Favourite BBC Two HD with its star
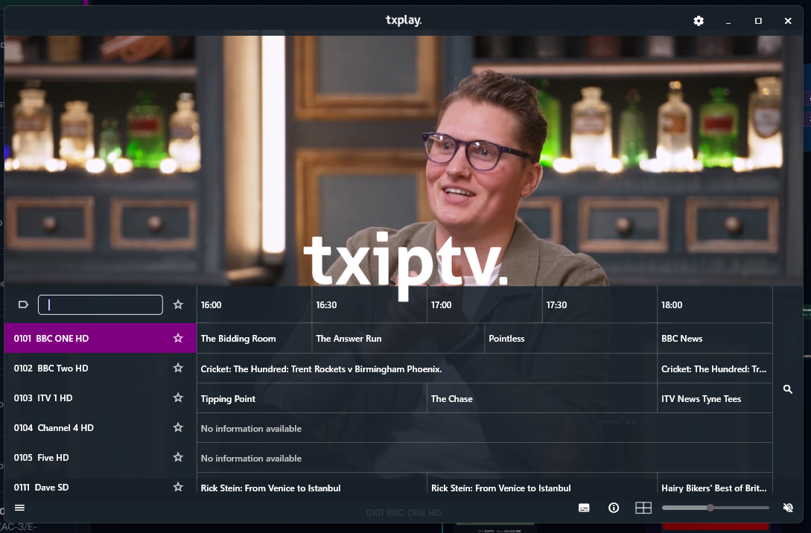The image size is (811, 533). point(178,368)
